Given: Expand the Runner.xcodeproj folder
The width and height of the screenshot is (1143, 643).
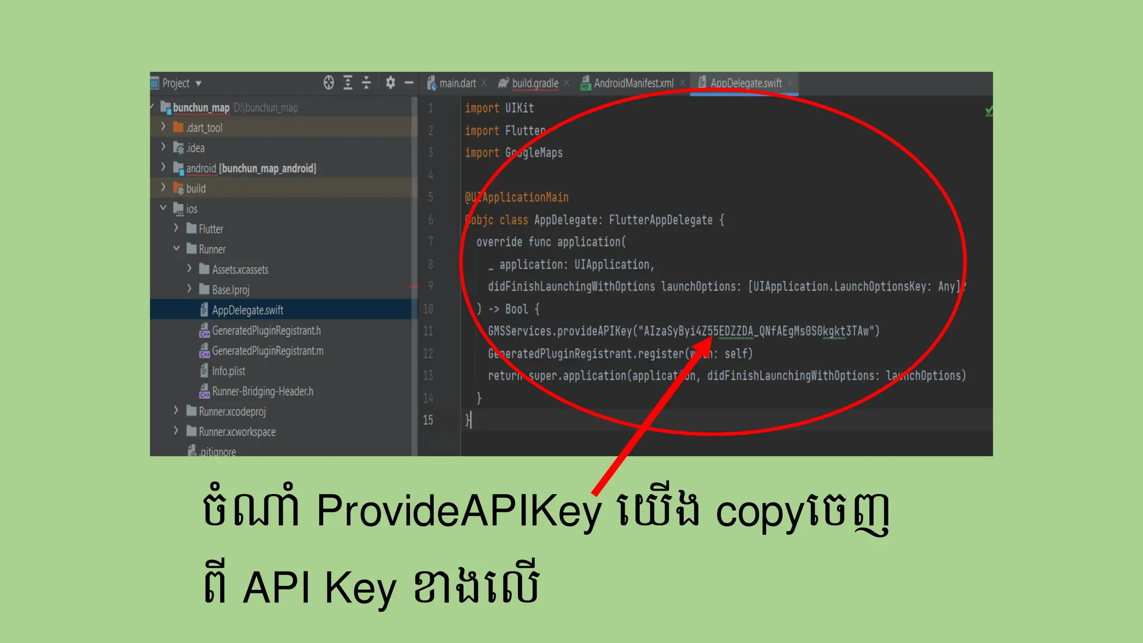Looking at the screenshot, I should [176, 410].
